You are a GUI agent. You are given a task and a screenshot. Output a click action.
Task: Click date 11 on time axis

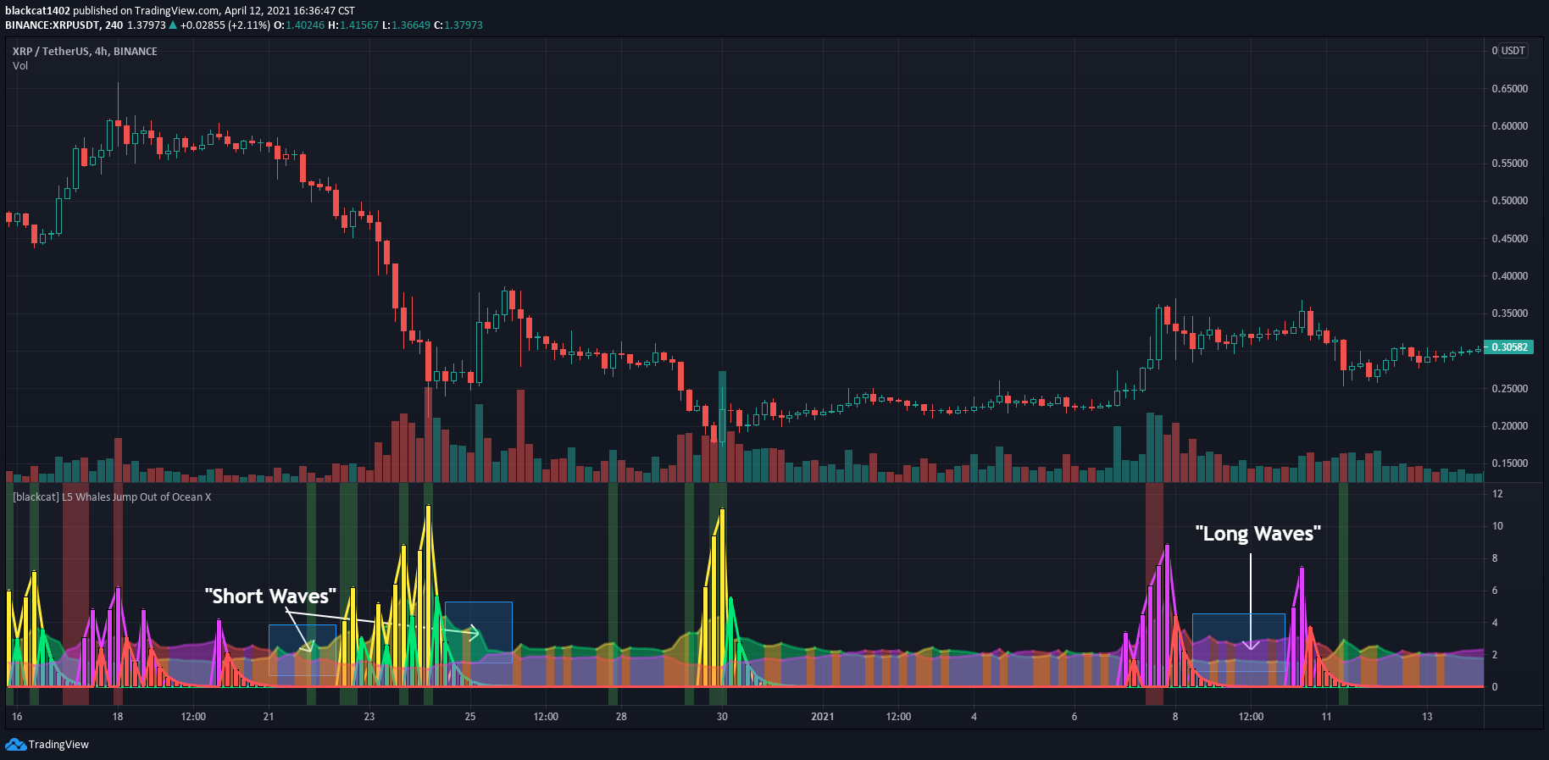[1326, 717]
